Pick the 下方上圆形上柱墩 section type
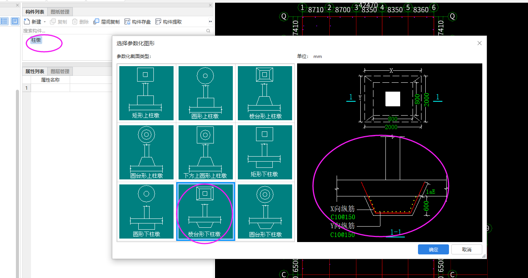 tap(206, 152)
